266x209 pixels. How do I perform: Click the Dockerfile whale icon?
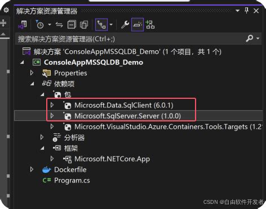46,169
